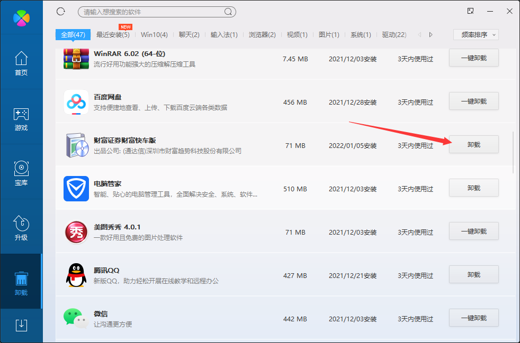Click the 电脑管家 shield icon
The image size is (520, 343).
coord(76,189)
